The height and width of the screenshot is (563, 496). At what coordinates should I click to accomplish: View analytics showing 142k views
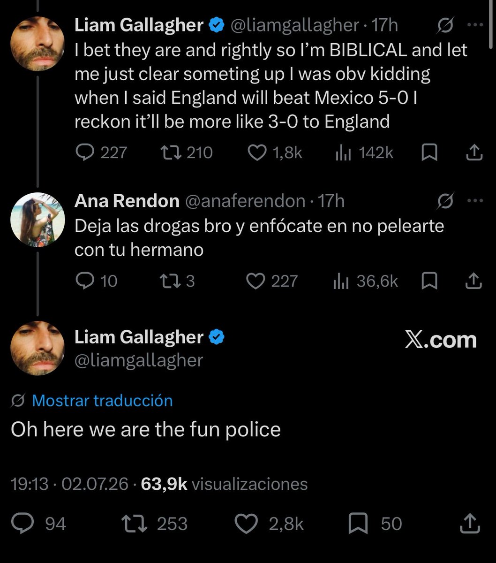(364, 152)
